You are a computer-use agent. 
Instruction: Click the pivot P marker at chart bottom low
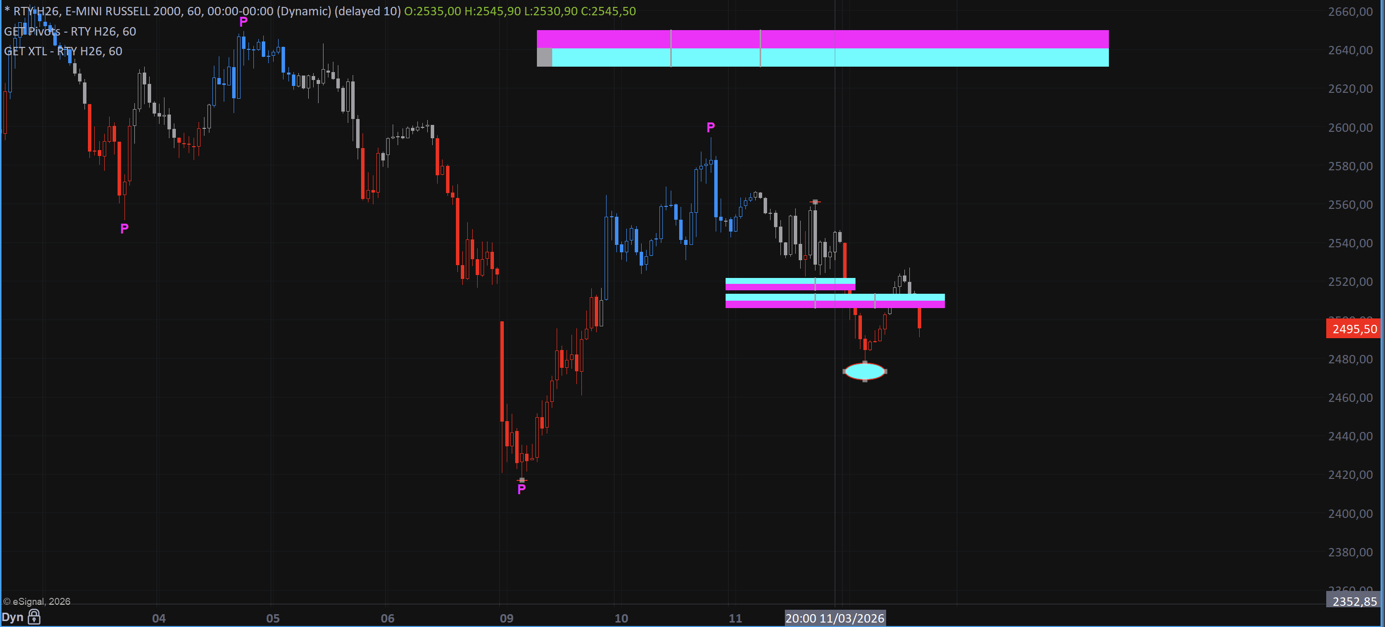point(521,489)
